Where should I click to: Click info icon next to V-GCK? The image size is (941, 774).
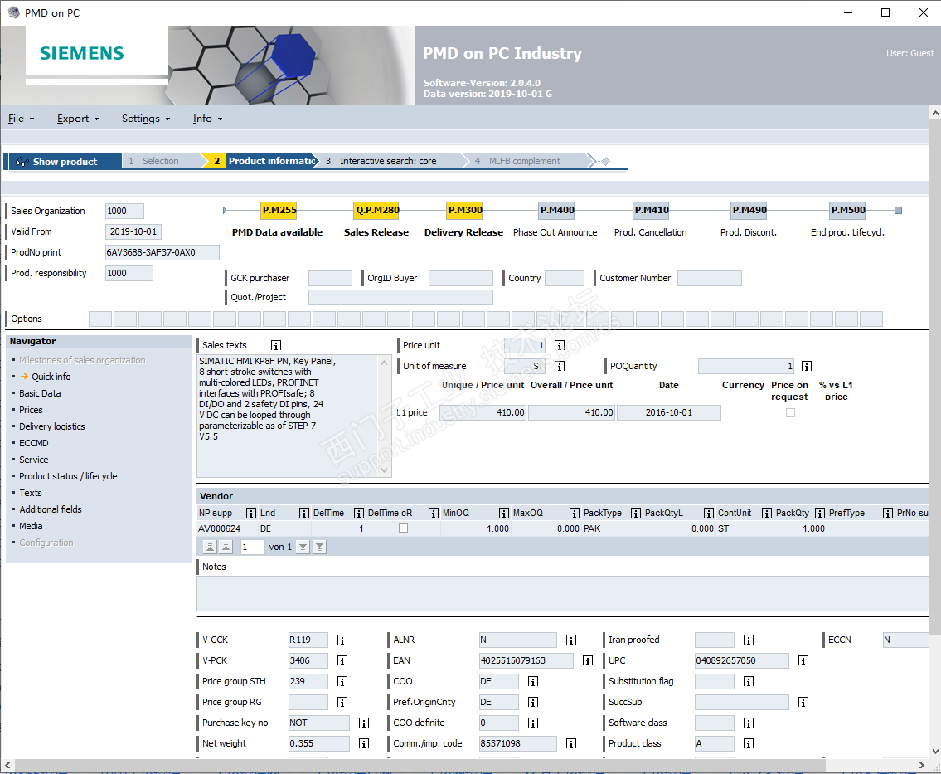coord(342,640)
